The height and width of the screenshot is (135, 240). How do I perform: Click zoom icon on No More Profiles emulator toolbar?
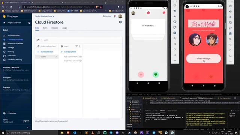175,38
